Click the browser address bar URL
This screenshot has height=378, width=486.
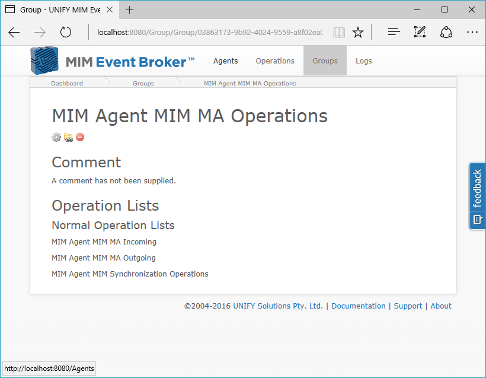pos(210,32)
